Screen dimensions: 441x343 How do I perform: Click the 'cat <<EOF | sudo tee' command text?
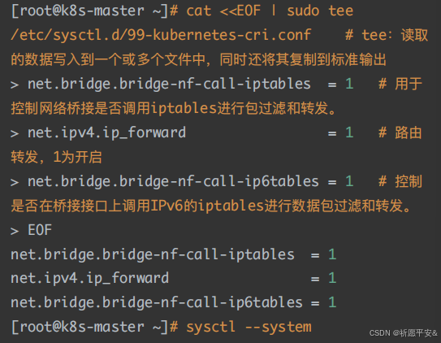tap(270, 11)
